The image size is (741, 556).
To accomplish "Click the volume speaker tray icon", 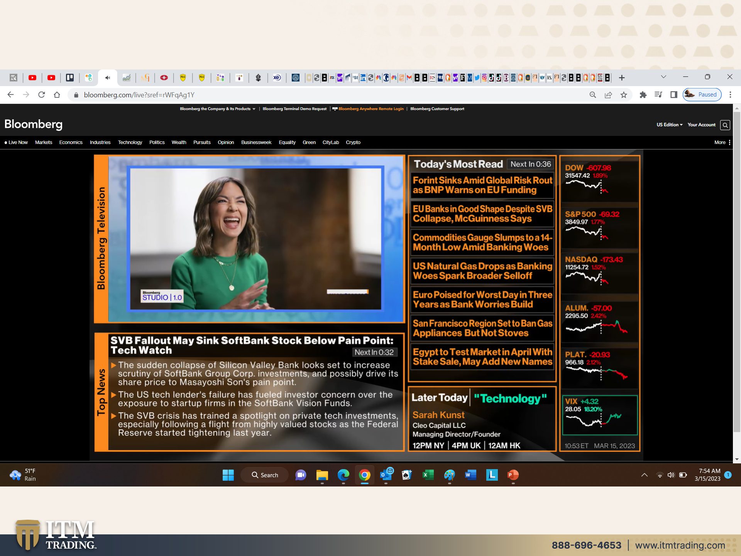I will (671, 475).
